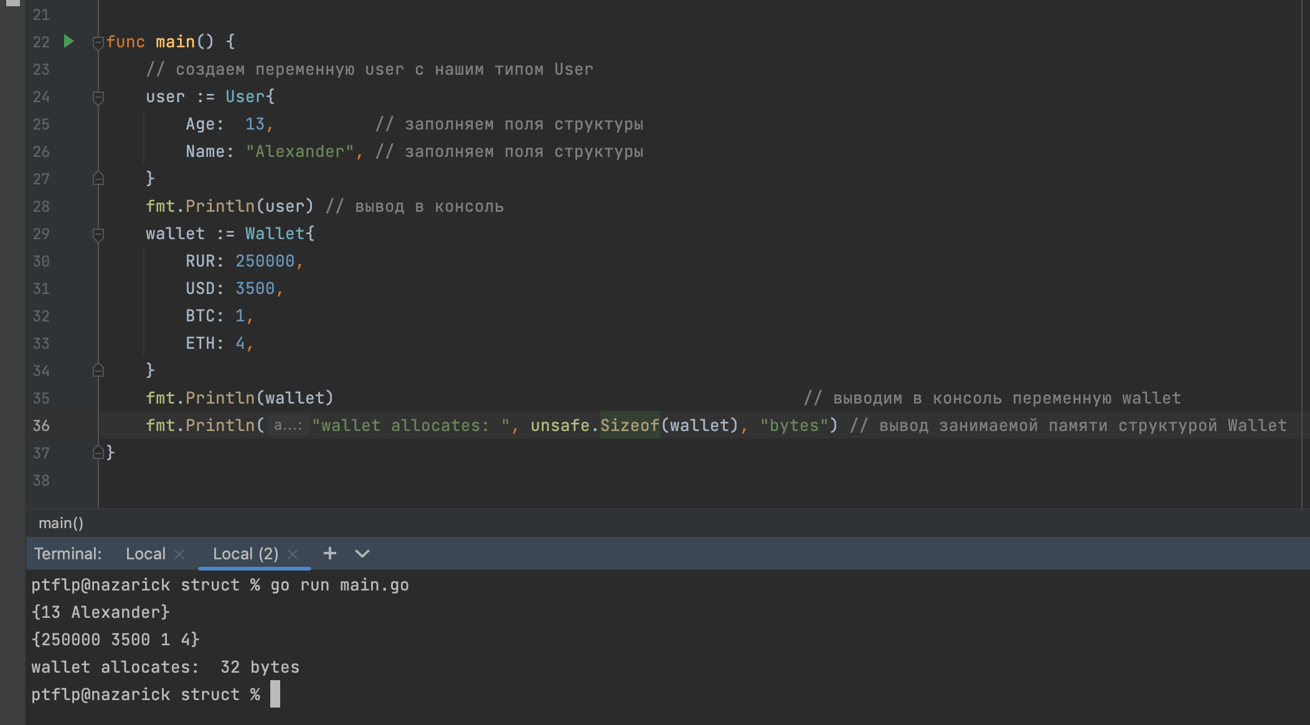The width and height of the screenshot is (1310, 725).
Task: Close the Local (2) terminal tab
Action: [x=293, y=554]
